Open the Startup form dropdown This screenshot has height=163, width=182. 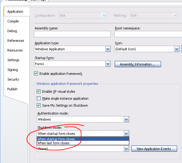tap(108, 64)
